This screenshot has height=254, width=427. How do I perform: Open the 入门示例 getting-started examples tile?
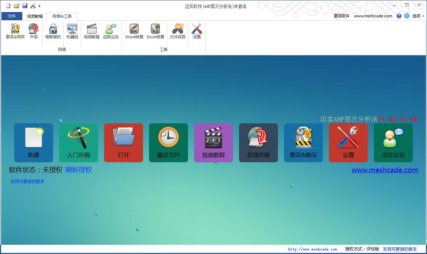79,142
